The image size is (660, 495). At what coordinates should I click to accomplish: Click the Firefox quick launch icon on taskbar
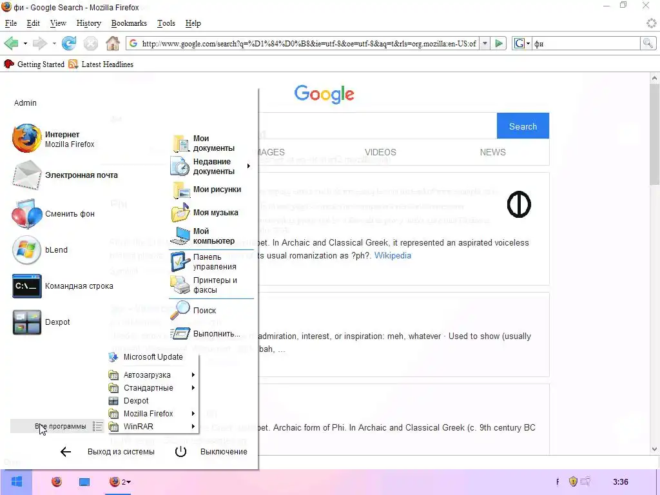pos(57,481)
